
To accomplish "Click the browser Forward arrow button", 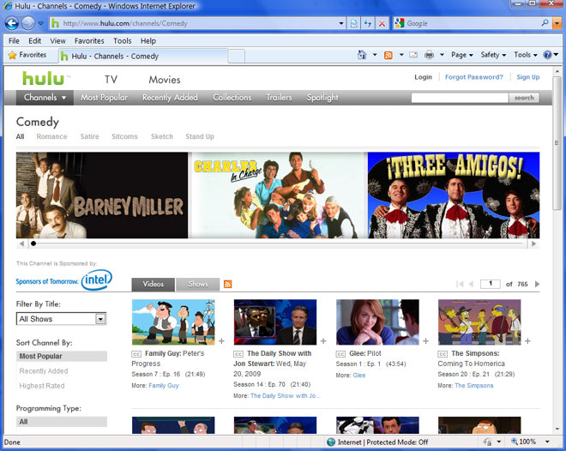I will coord(28,23).
